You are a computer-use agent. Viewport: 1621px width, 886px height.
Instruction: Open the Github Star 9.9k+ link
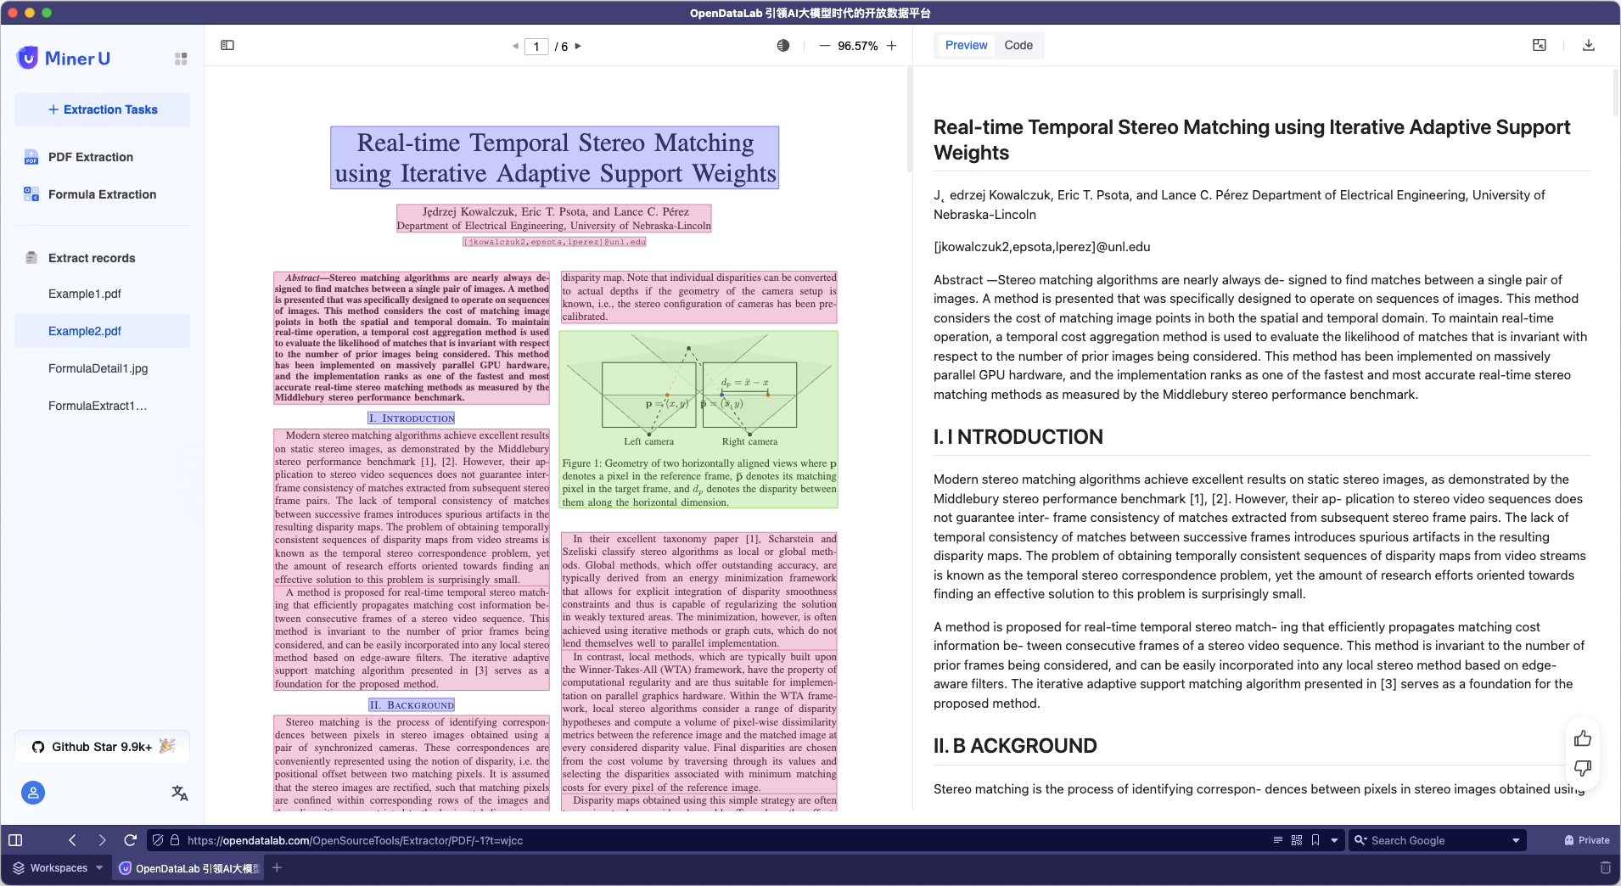pos(103,747)
